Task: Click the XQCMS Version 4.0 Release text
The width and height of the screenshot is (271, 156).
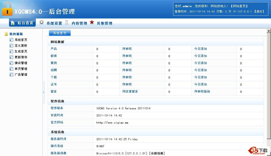Action: pyautogui.click(x=123, y=108)
